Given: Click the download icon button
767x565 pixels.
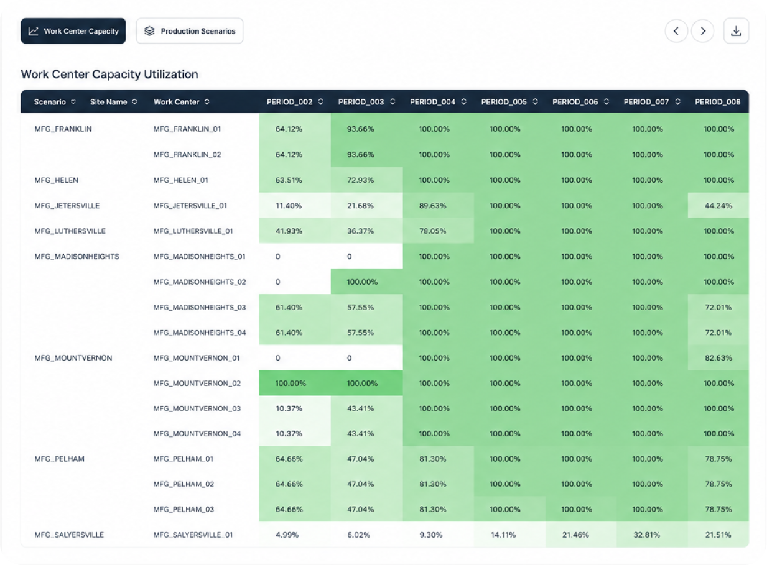Looking at the screenshot, I should click(736, 31).
